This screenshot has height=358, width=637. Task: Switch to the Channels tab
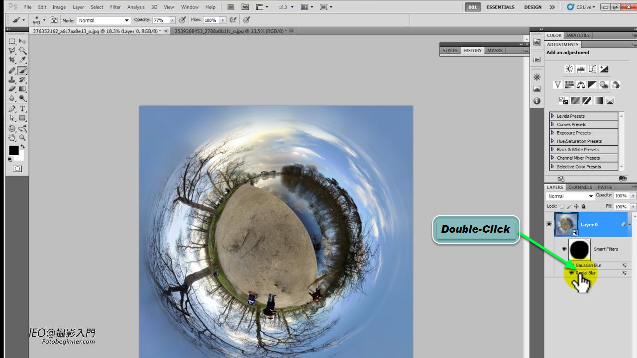[580, 187]
